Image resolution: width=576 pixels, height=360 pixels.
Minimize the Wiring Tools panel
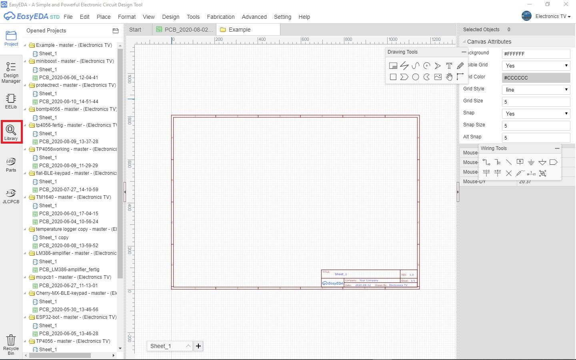click(x=557, y=148)
